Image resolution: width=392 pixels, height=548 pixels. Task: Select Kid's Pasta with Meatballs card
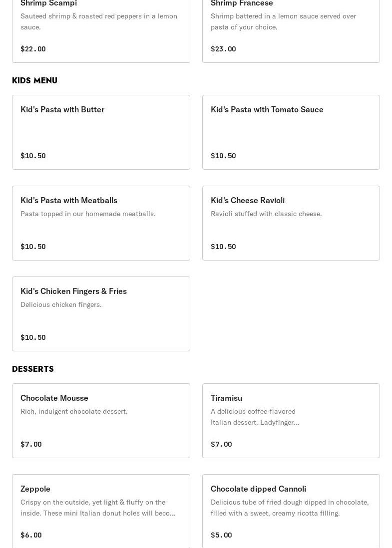click(x=101, y=223)
